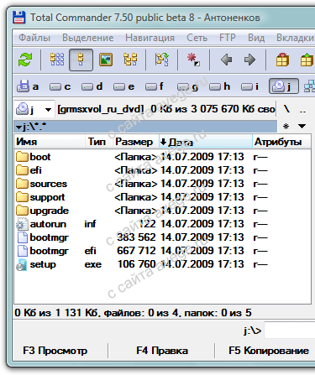Click F5 Копирование button

point(269,351)
